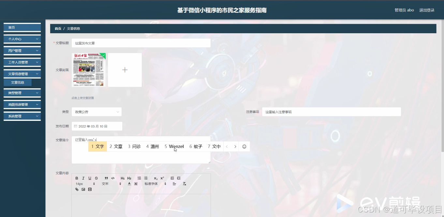Screen dimensions: 444x217
Task: Select IME candidate 5 Wenzel
Action: [174, 147]
